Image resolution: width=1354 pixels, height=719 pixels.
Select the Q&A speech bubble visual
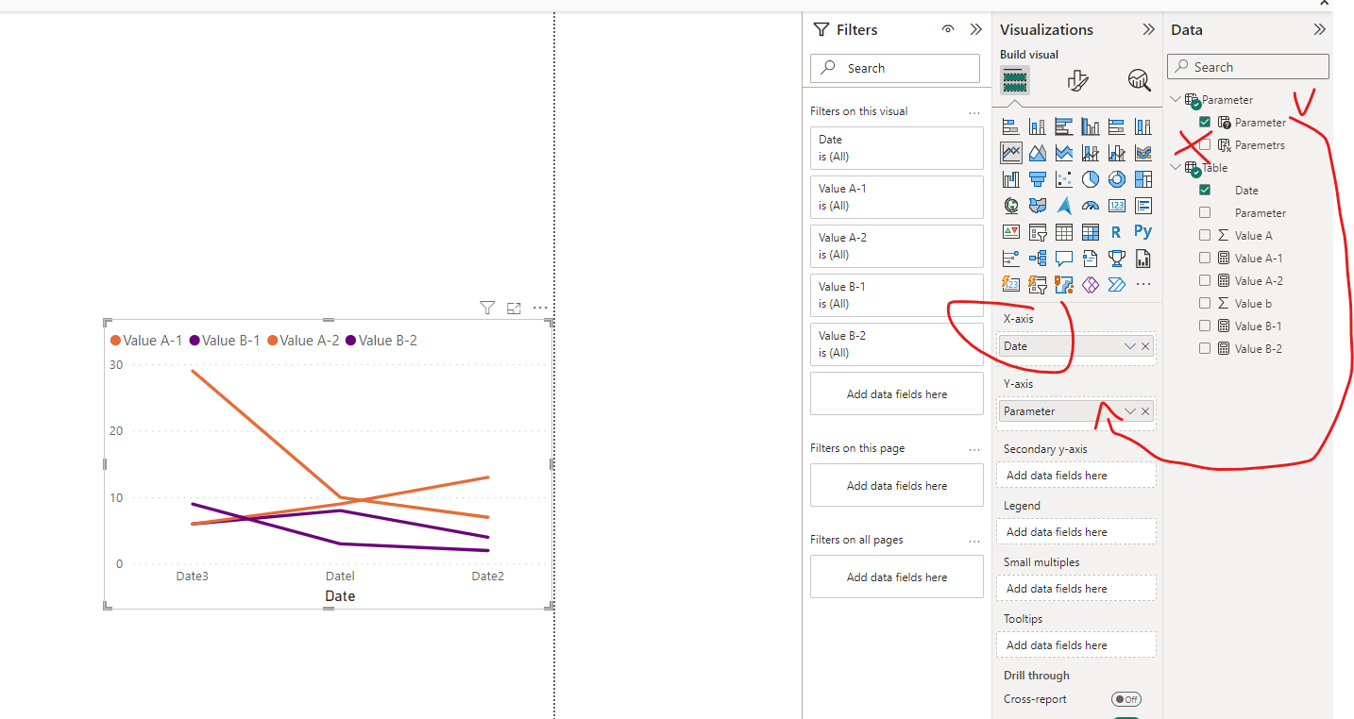(x=1064, y=258)
